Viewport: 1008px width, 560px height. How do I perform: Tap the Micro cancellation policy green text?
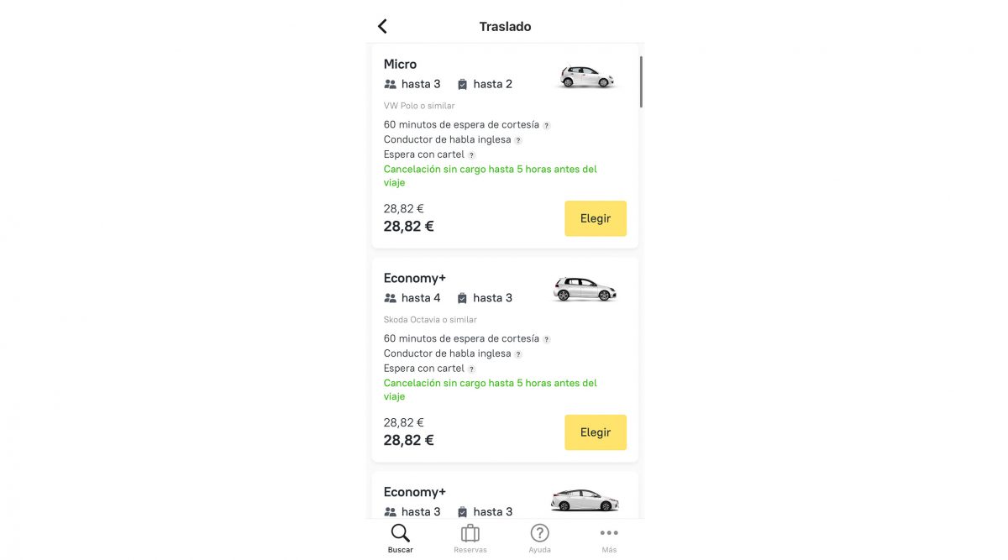(x=490, y=175)
